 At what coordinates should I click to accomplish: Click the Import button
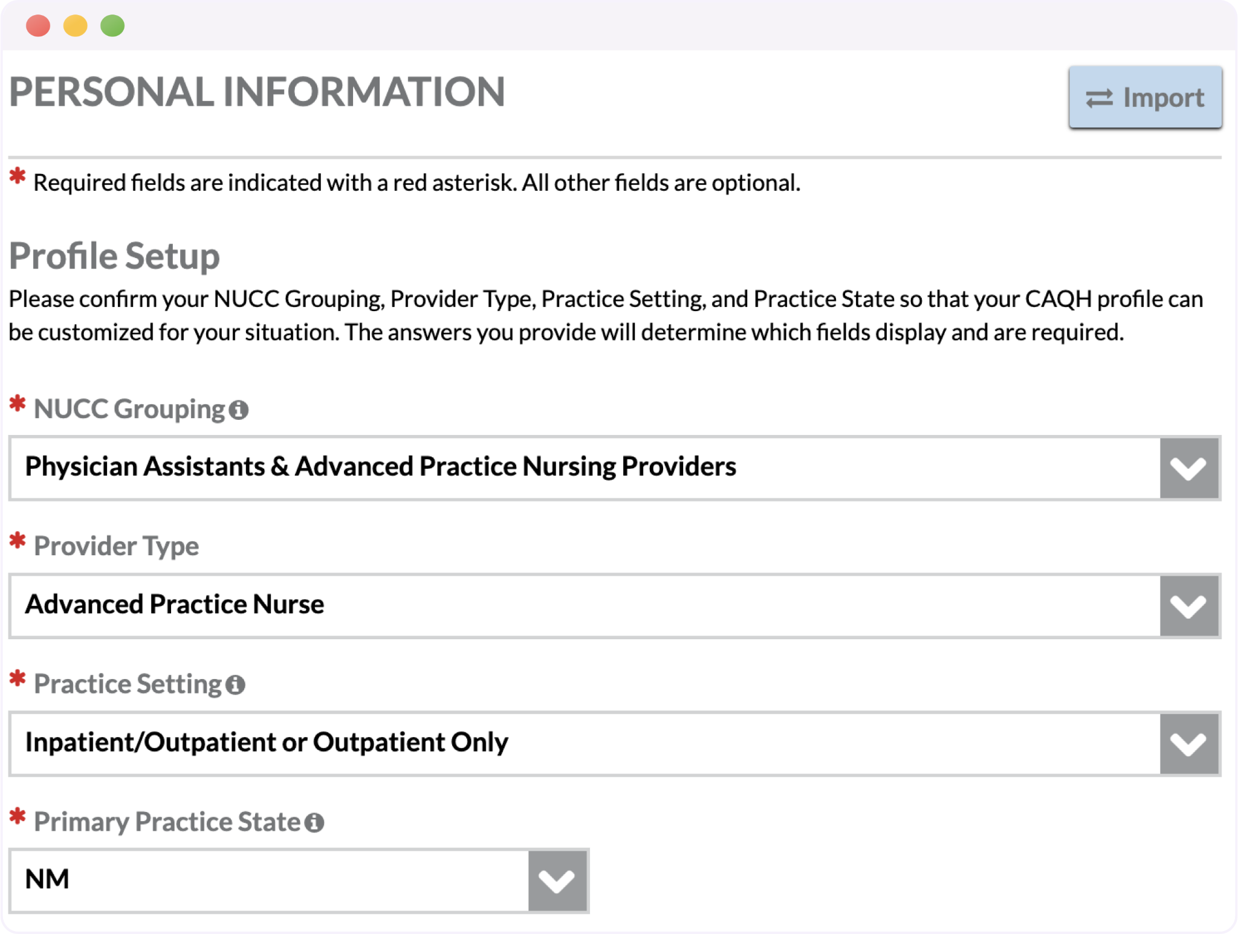pyautogui.click(x=1145, y=97)
